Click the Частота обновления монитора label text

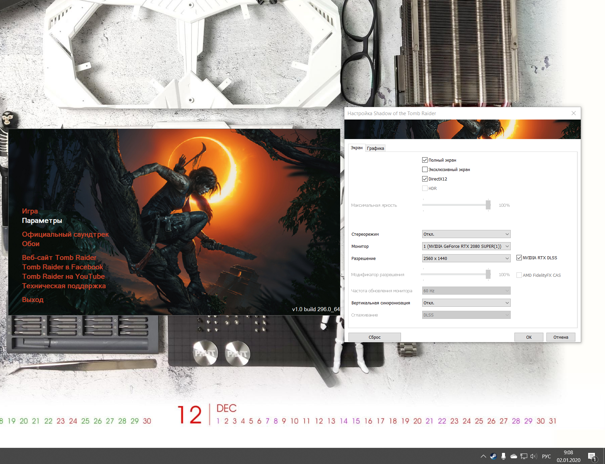[382, 291]
